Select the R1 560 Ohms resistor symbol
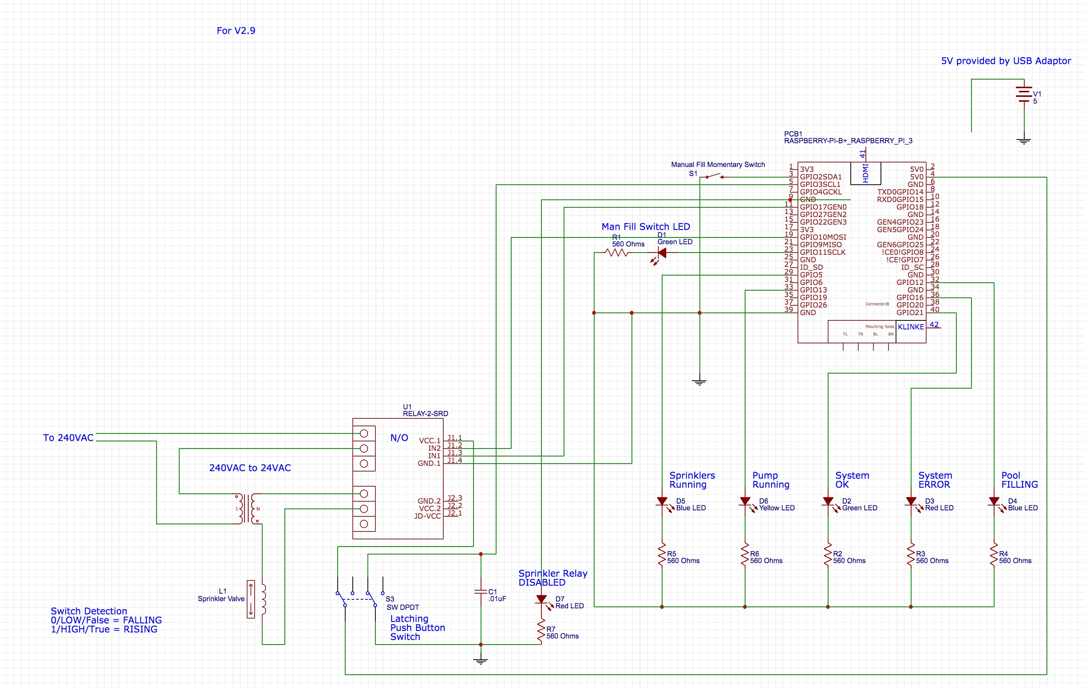1085x689 pixels. pos(618,253)
